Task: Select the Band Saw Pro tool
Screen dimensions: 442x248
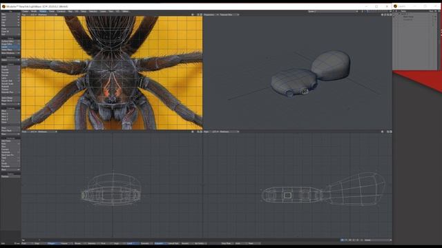Action: click(x=10, y=155)
